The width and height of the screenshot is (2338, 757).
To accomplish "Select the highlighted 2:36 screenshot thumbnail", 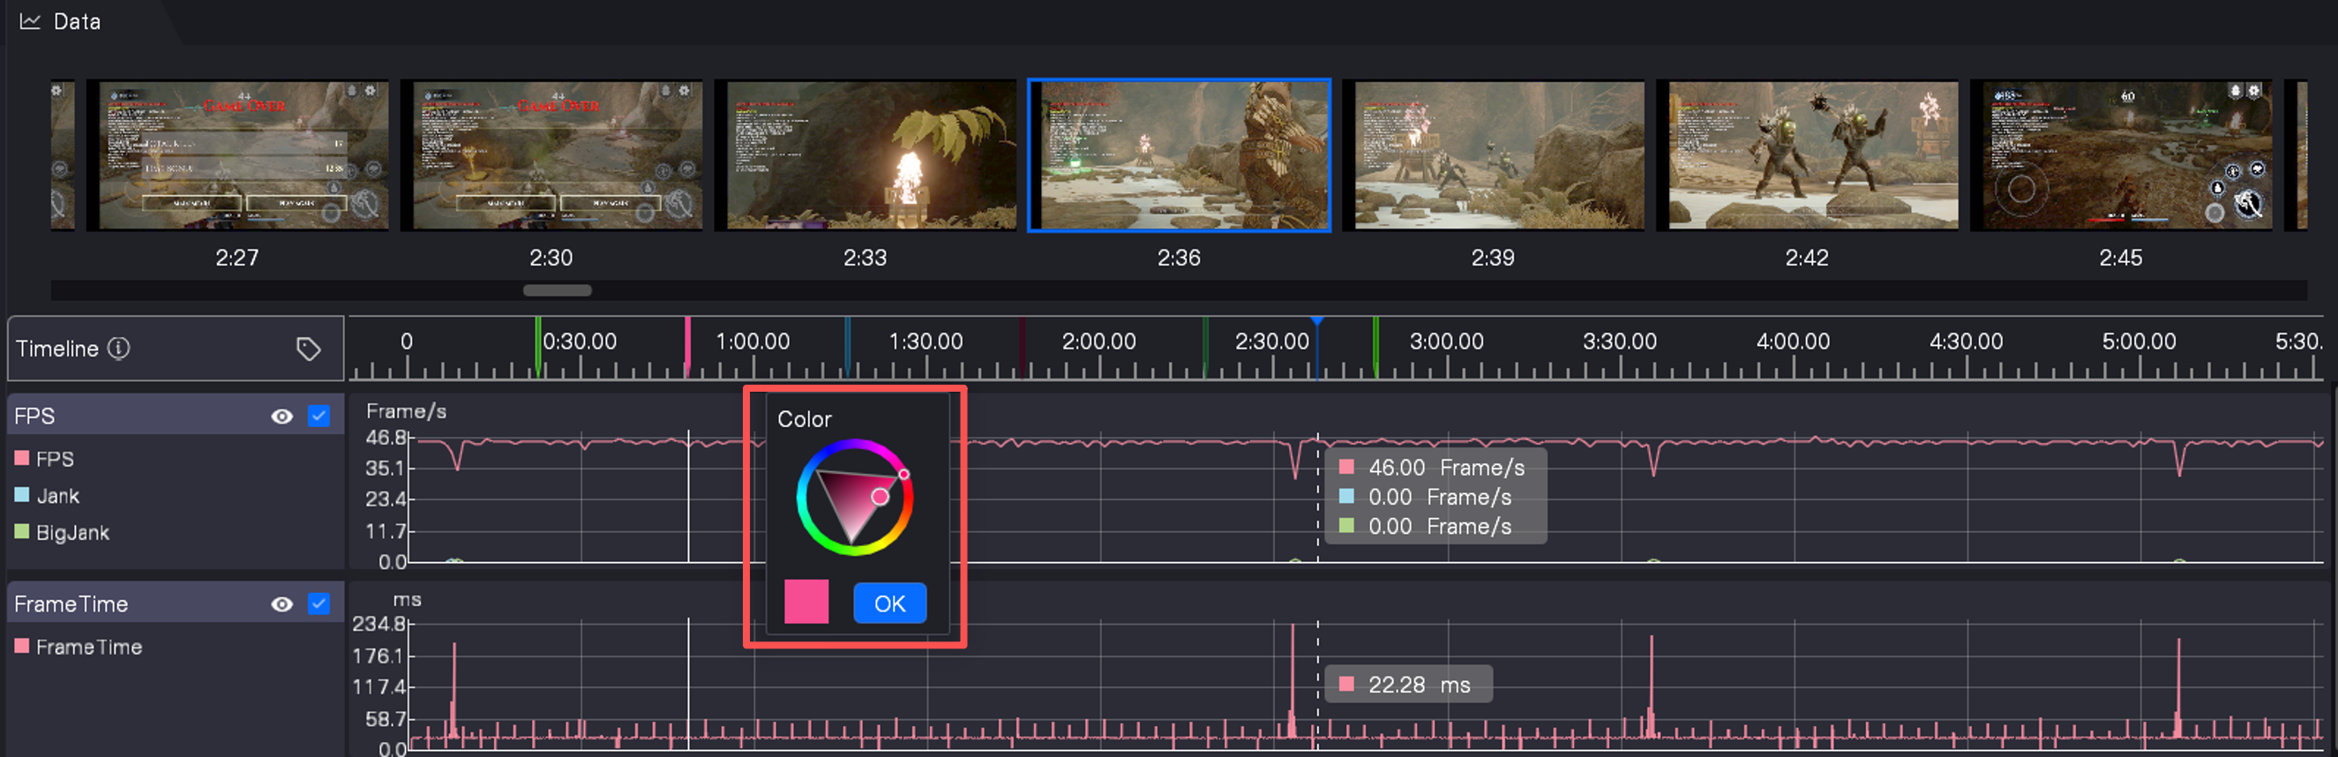I will click(1179, 155).
